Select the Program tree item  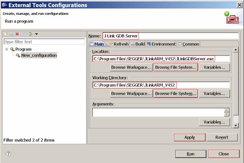pos(23,49)
